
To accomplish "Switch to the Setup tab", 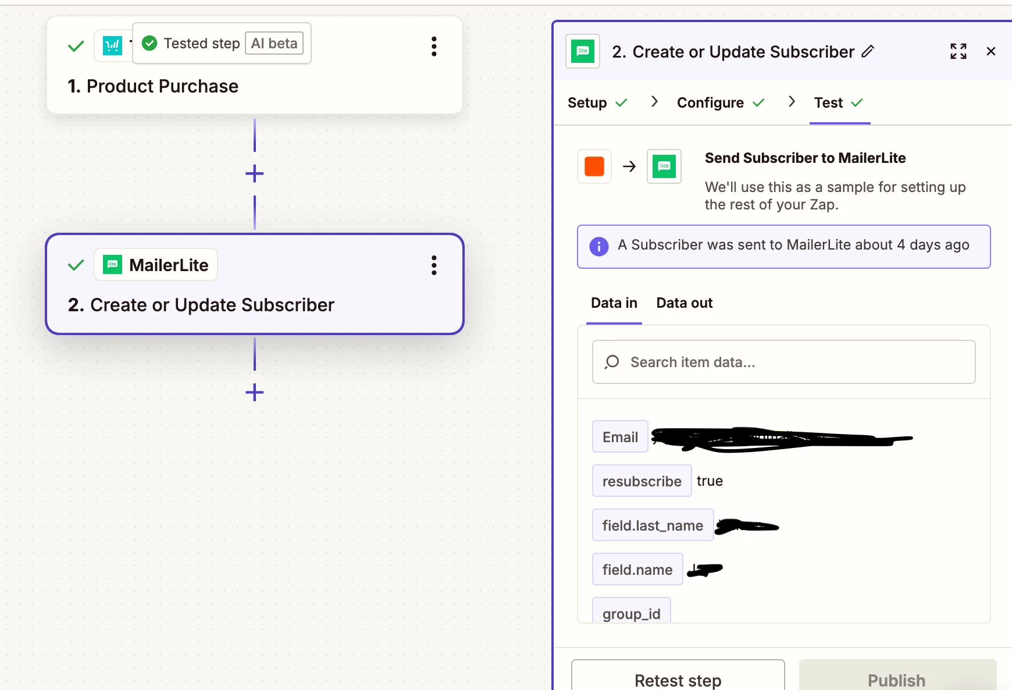I will (597, 103).
